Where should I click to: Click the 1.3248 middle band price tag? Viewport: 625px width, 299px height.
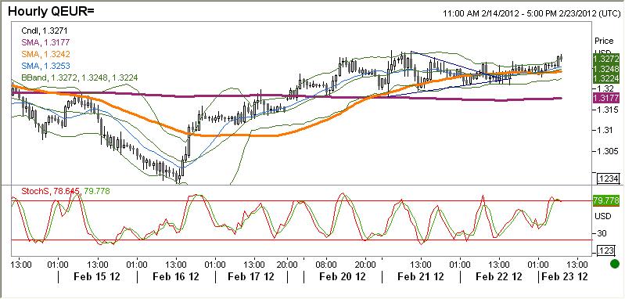click(606, 69)
